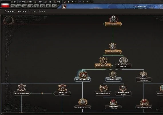Select the Oppose Hitler focus icon
The image size is (163, 115).
[113, 19]
